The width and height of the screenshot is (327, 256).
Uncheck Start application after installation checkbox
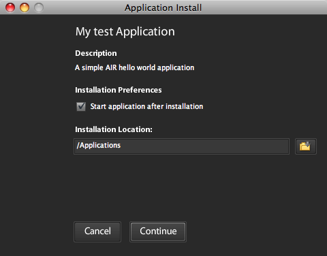point(81,106)
